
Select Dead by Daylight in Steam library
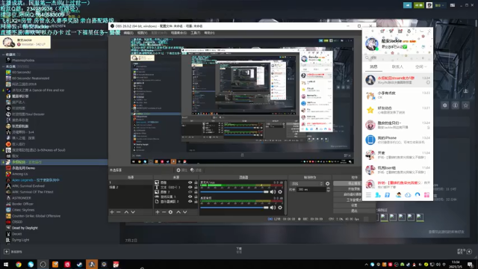(25, 228)
